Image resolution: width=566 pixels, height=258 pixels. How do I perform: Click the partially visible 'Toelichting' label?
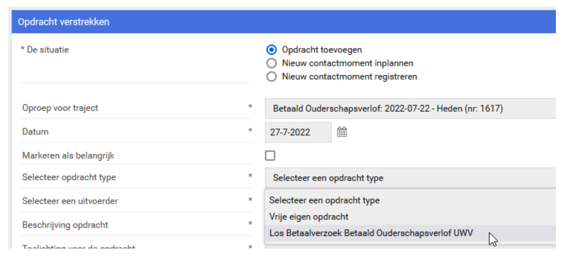(79, 248)
